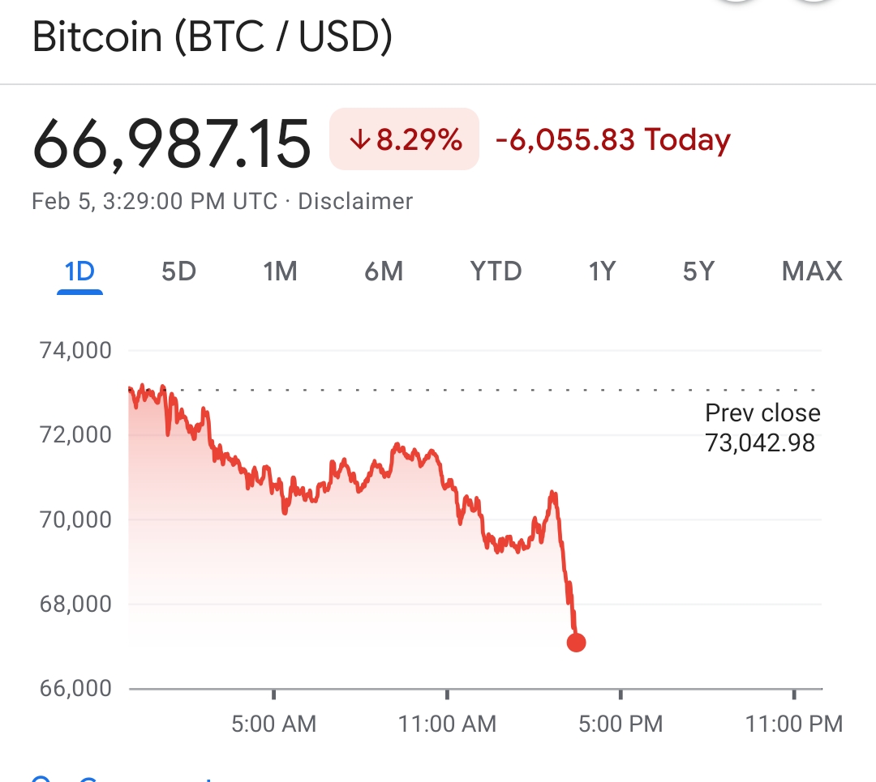Show the 1M price history
This screenshot has height=782, width=876.
click(280, 271)
